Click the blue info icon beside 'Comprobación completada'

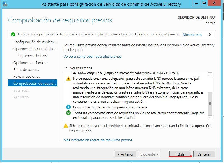pyautogui.click(x=68, y=107)
